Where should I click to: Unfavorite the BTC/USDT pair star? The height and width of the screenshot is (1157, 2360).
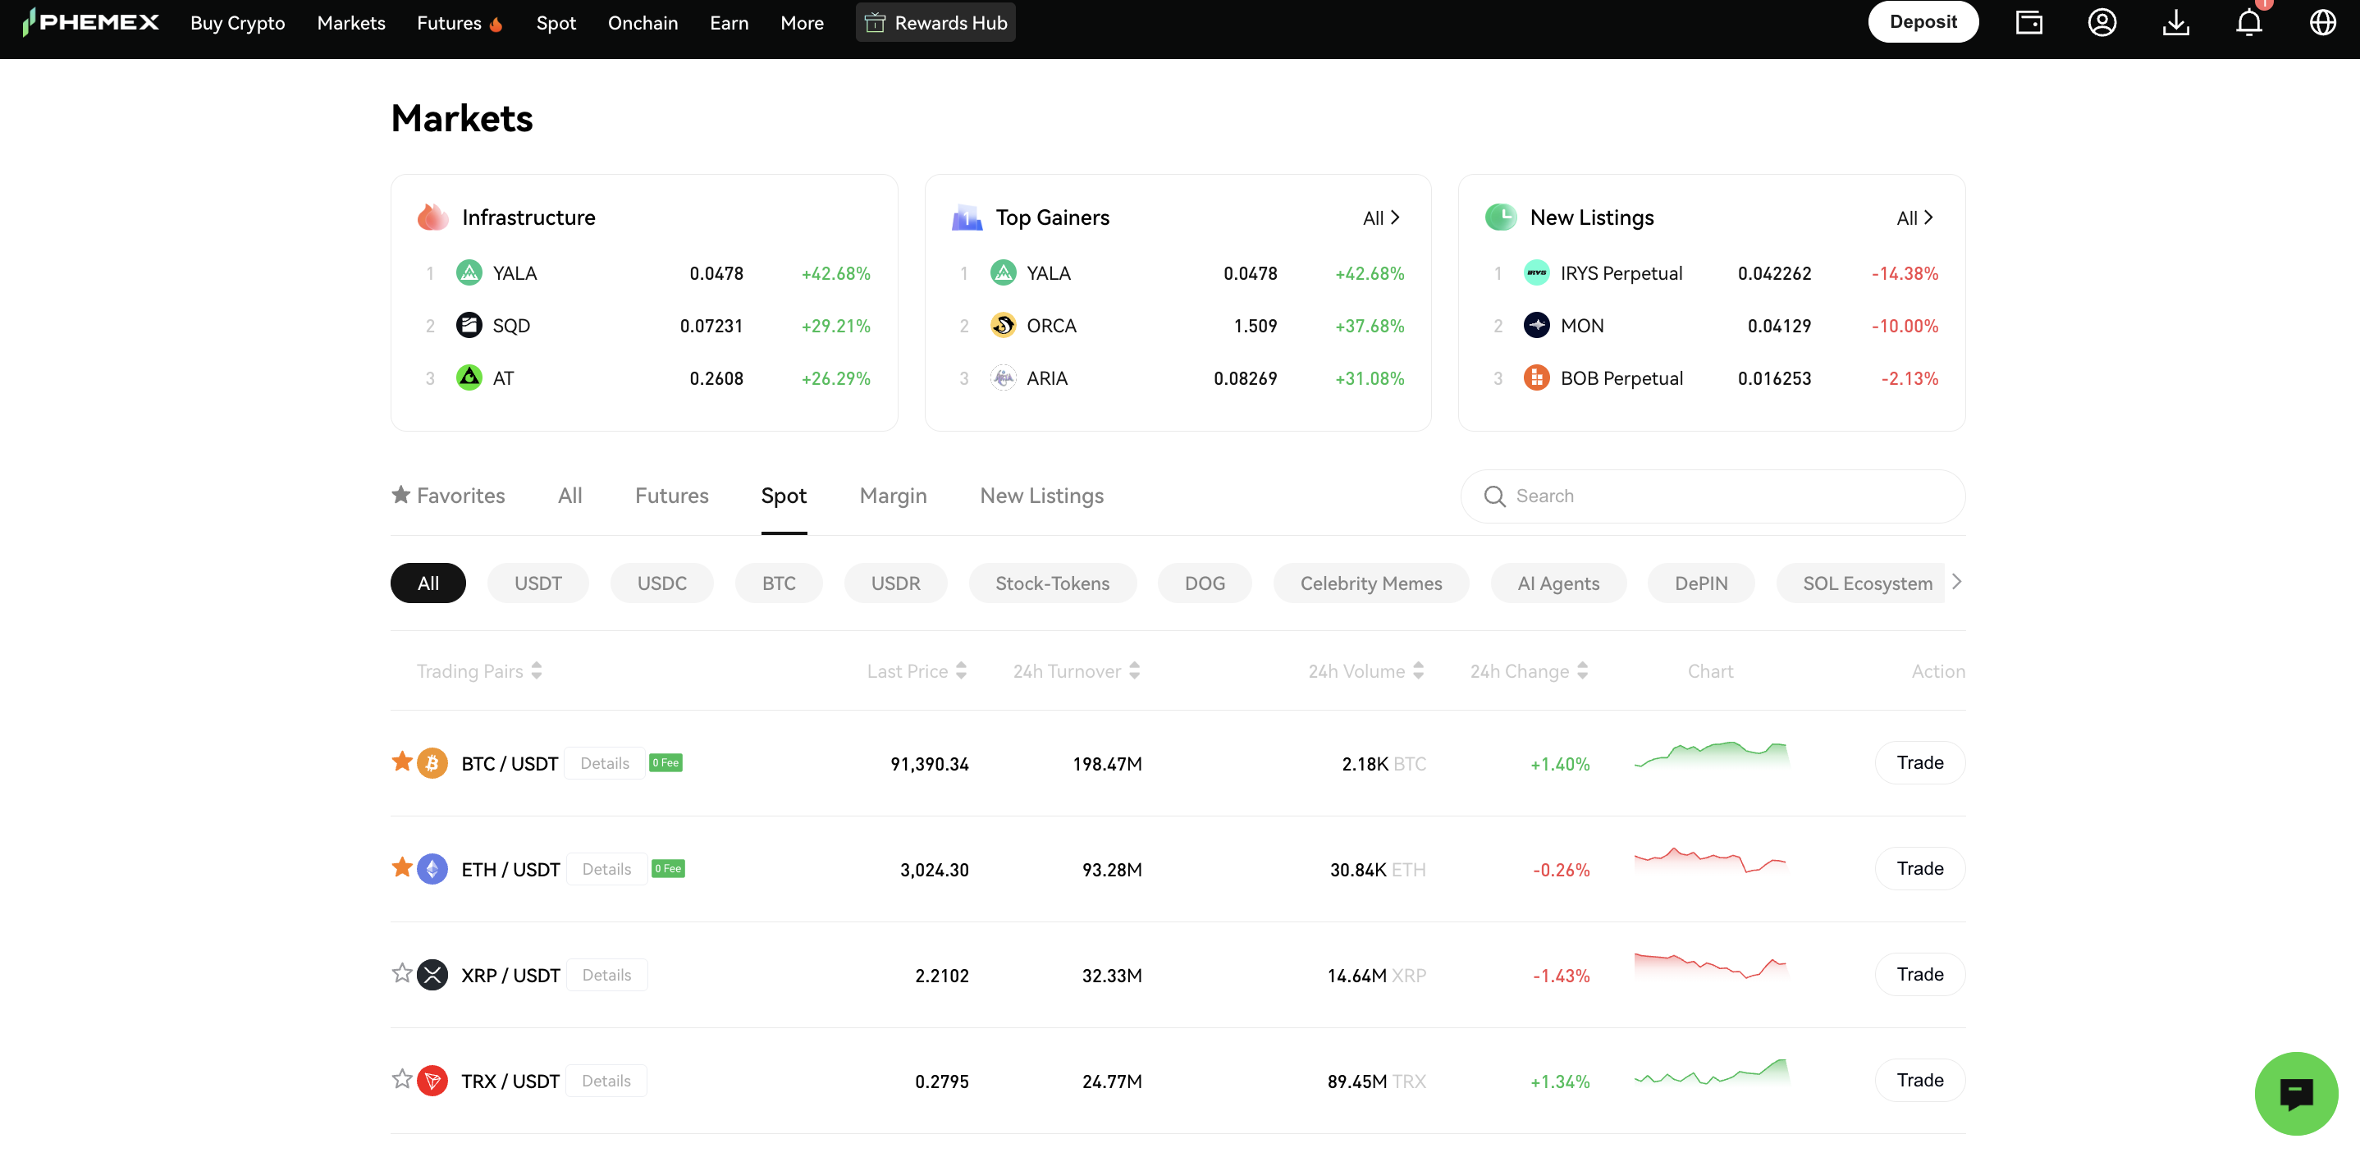pyautogui.click(x=401, y=761)
